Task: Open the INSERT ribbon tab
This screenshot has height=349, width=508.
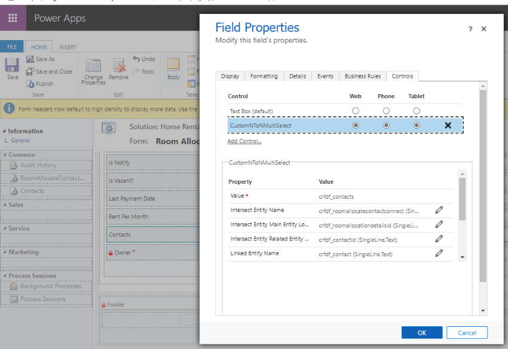Action: point(68,47)
